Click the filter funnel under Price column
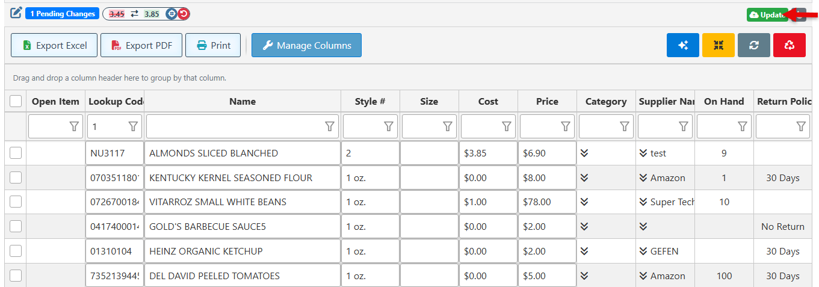 point(566,126)
